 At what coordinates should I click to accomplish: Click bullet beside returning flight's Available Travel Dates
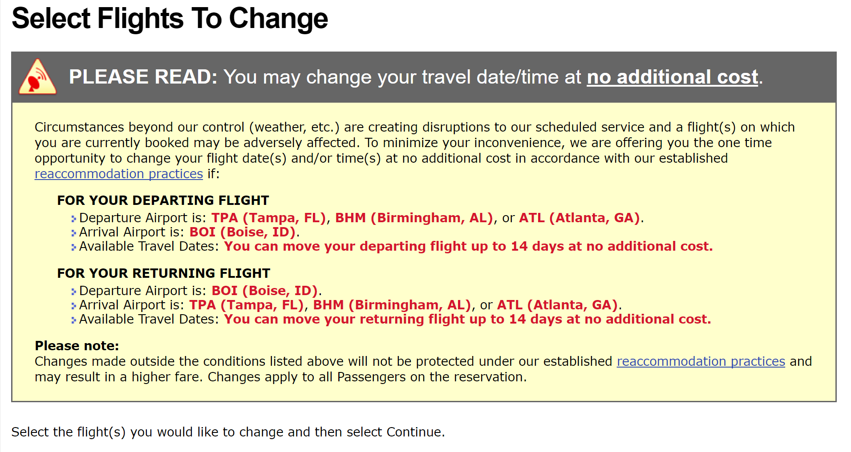(73, 320)
